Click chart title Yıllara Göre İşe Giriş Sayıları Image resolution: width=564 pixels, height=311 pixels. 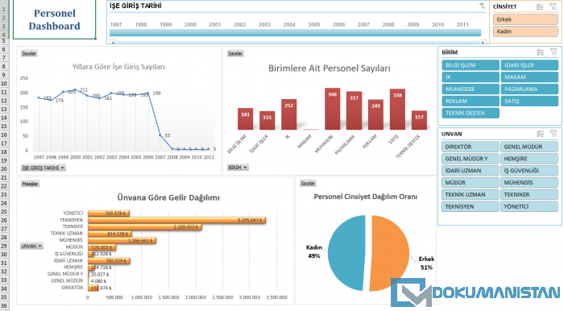point(118,67)
